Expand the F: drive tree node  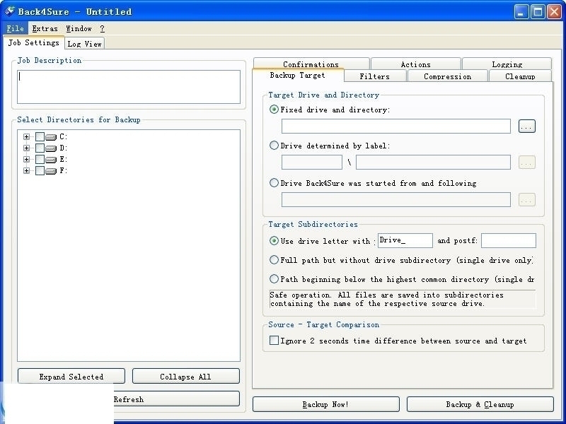(x=26, y=170)
